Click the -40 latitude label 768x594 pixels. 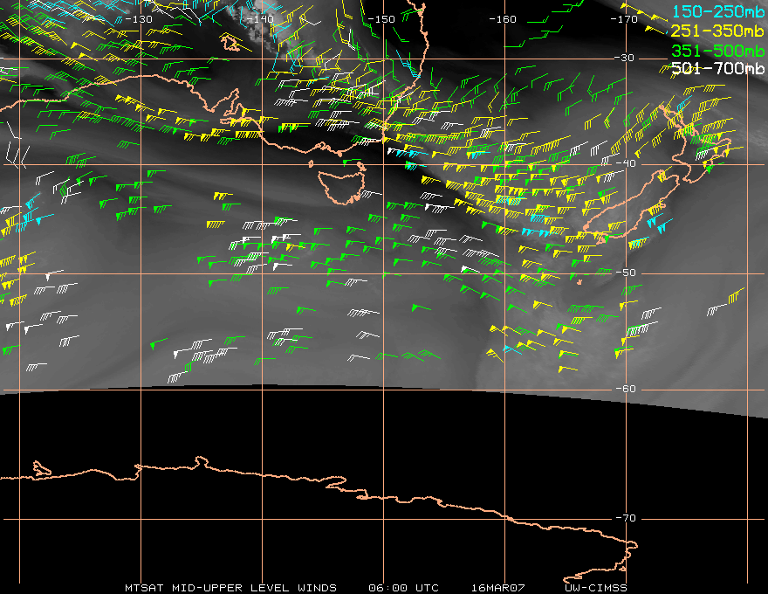(626, 163)
